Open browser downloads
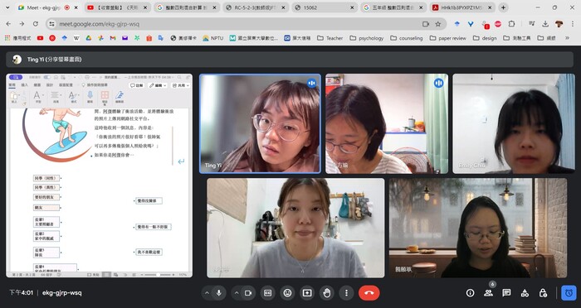 pyautogui.click(x=545, y=24)
